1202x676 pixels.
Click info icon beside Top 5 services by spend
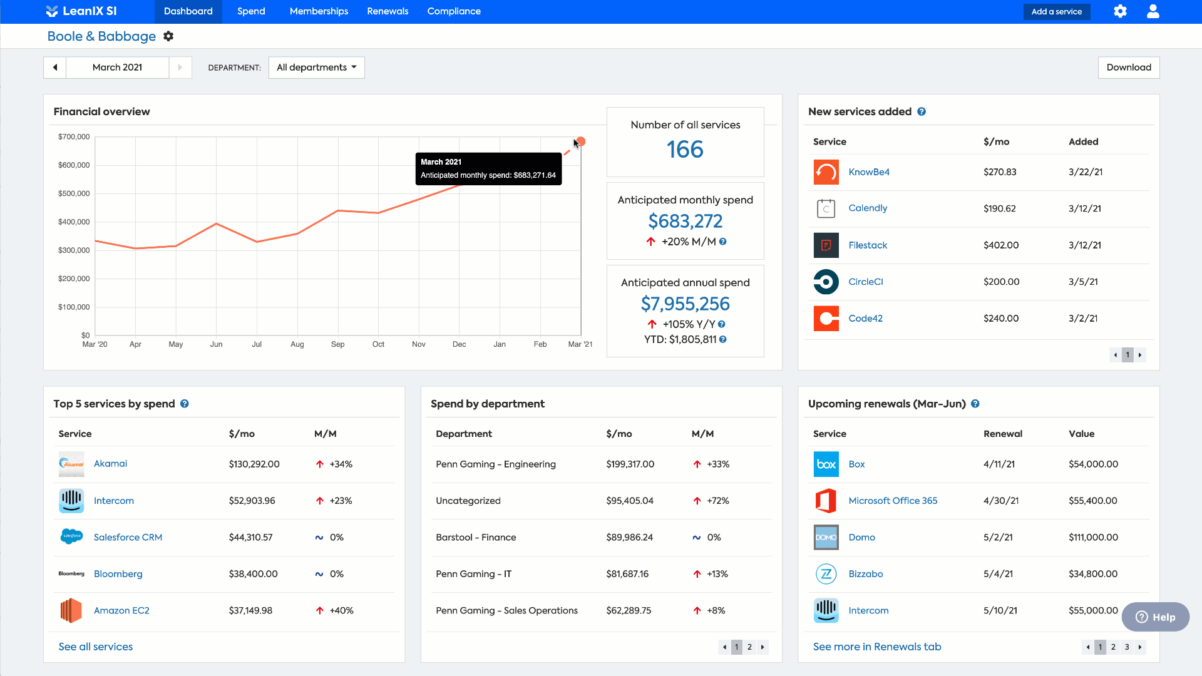point(185,404)
